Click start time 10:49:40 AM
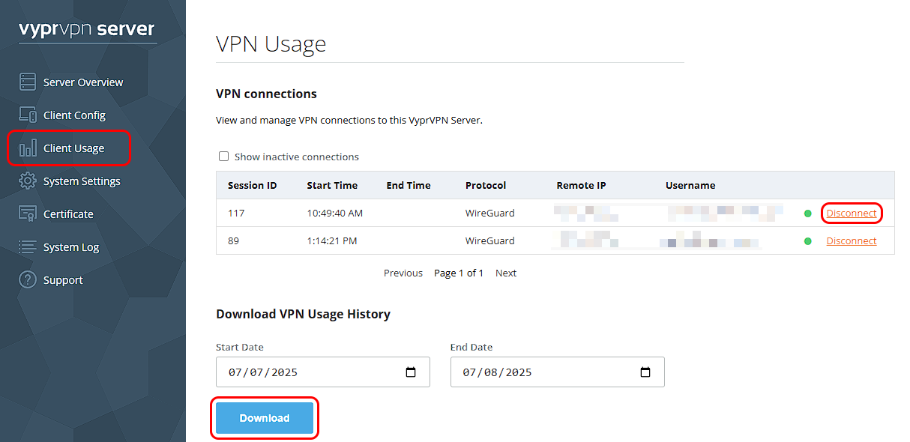 [334, 214]
